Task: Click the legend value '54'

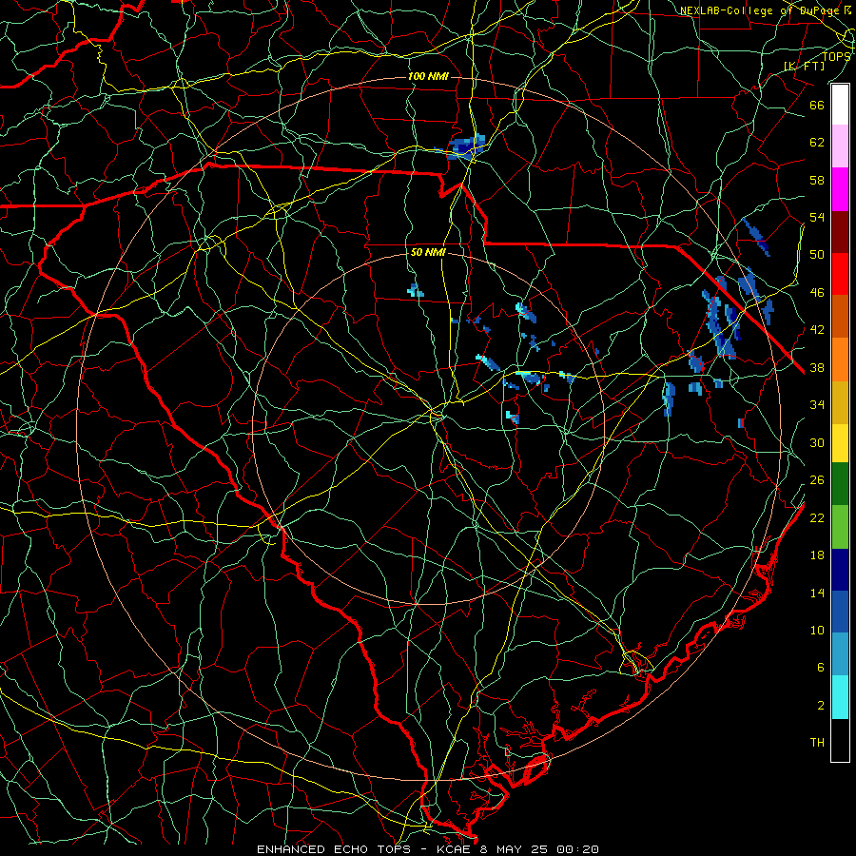Action: click(x=817, y=217)
